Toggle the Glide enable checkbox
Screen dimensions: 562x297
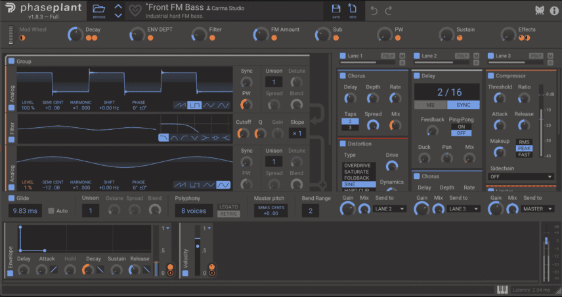point(11,198)
